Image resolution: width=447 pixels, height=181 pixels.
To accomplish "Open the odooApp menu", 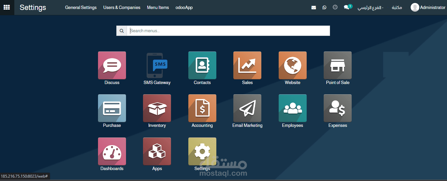I will coord(184,7).
